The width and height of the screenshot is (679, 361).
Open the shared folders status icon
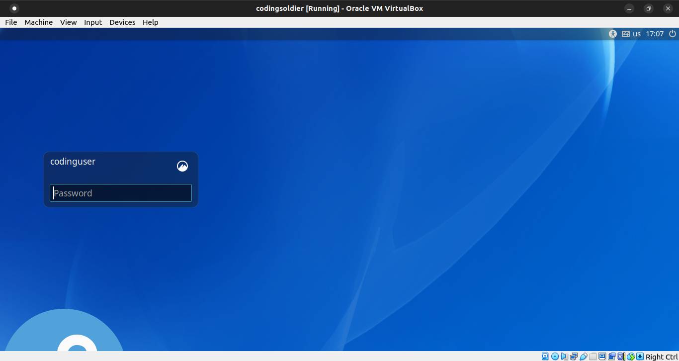click(x=593, y=356)
